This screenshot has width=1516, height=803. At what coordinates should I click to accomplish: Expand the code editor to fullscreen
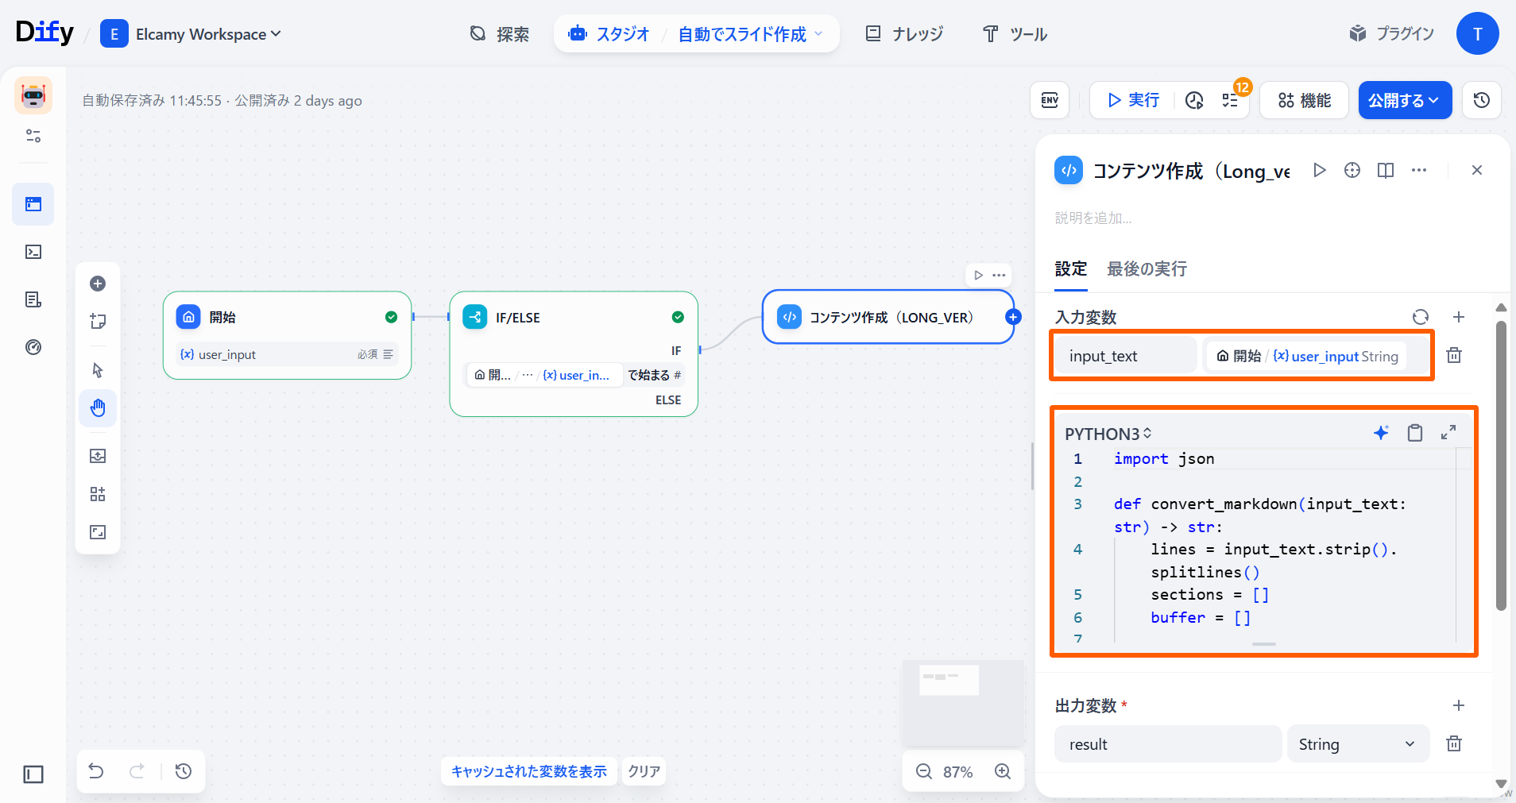(x=1448, y=433)
